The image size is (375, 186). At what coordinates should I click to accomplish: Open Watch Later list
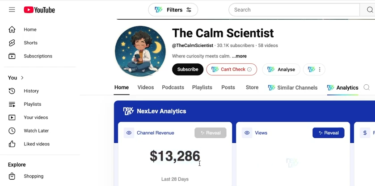36,131
